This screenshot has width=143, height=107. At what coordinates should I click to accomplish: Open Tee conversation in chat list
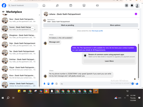pyautogui.click(x=19, y=53)
